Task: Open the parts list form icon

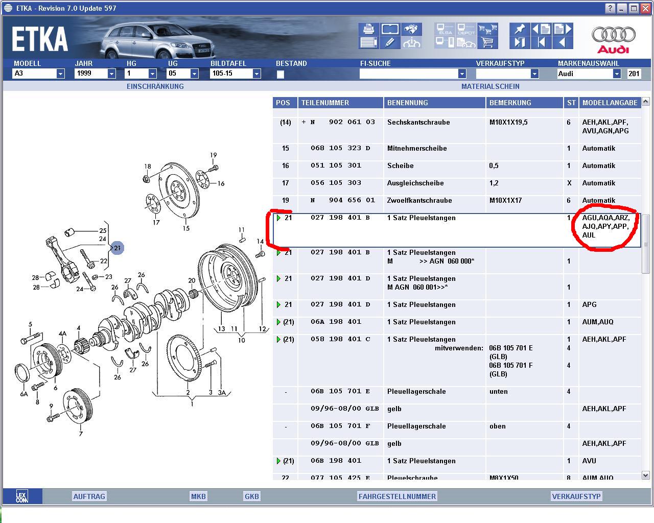Action: click(x=368, y=42)
